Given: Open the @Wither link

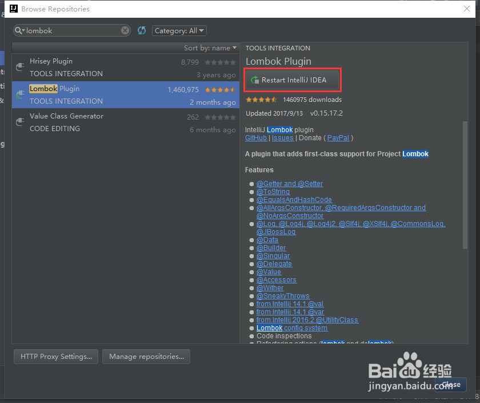Looking at the screenshot, I should 270,288.
